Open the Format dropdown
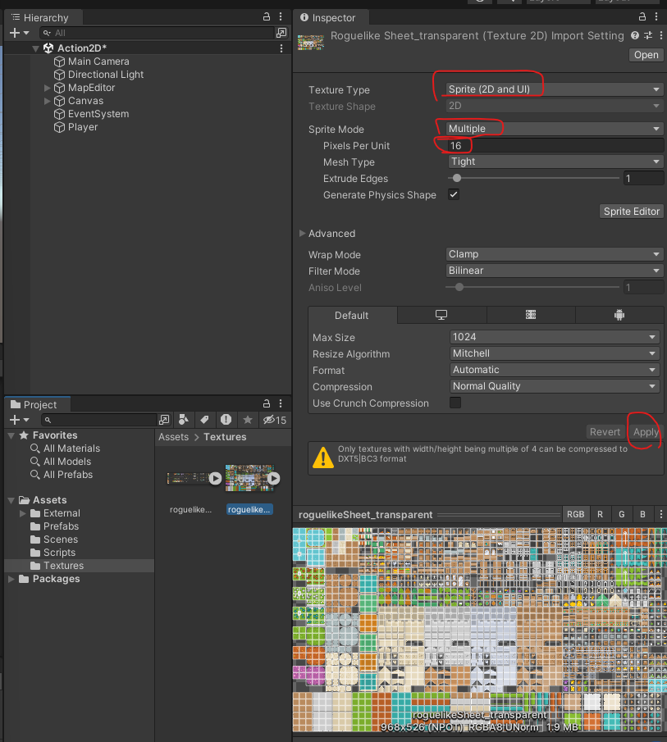Image resolution: width=667 pixels, height=742 pixels. coord(555,370)
